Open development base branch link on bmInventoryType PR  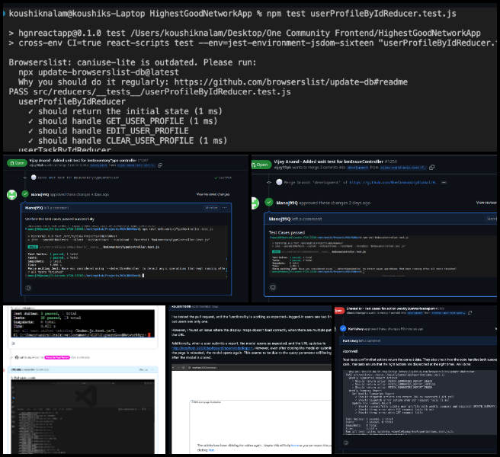(98, 165)
